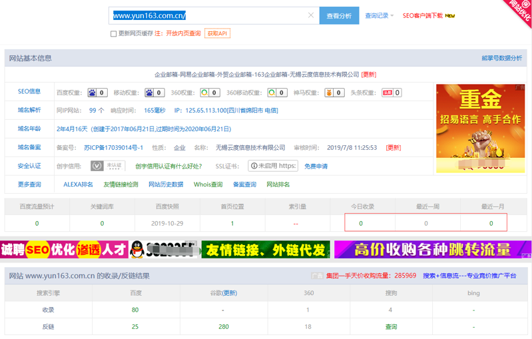Click the 创宇信用 未认证 badge
532x339 pixels.
click(108, 166)
